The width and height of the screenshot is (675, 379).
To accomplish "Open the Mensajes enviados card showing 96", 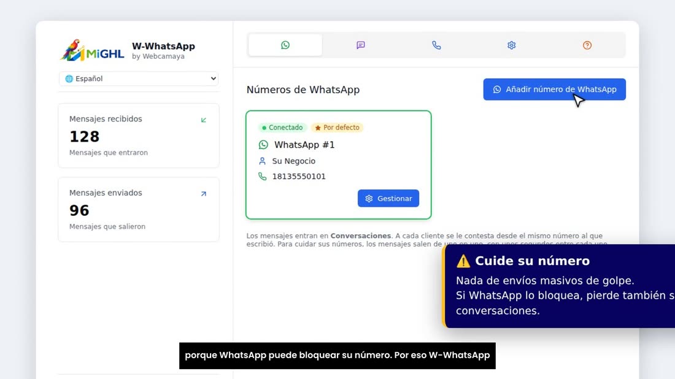I will coord(139,210).
